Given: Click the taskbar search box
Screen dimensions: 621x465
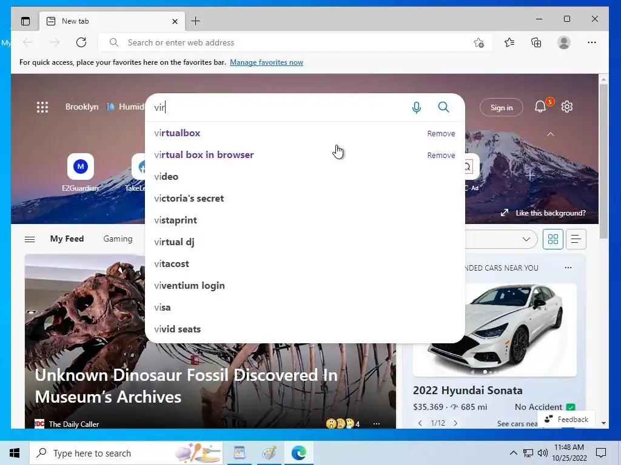Looking at the screenshot, I should pyautogui.click(x=126, y=453).
